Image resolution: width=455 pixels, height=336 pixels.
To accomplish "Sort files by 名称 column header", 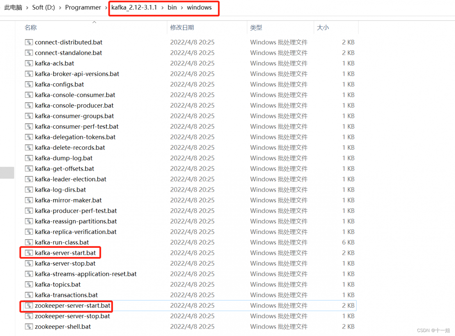I will point(31,28).
